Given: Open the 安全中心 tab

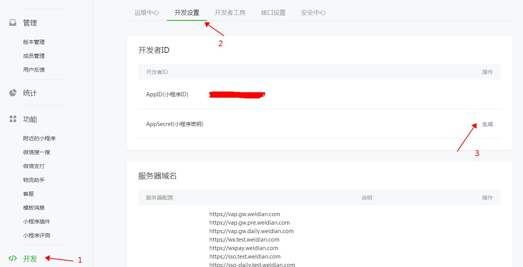Looking at the screenshot, I should pos(313,12).
